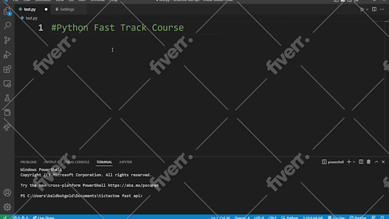Image resolution: width=389 pixels, height=219 pixels.
Task: Open notifications bell in the status bar
Action: [382, 217]
